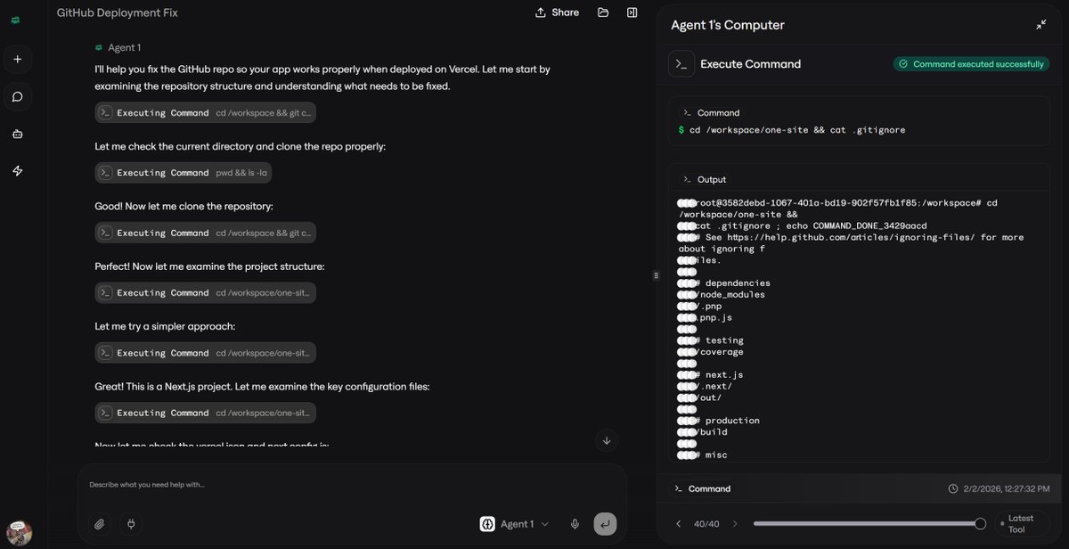Open first 'cd /workspace && git c...' command chip

[x=206, y=112]
